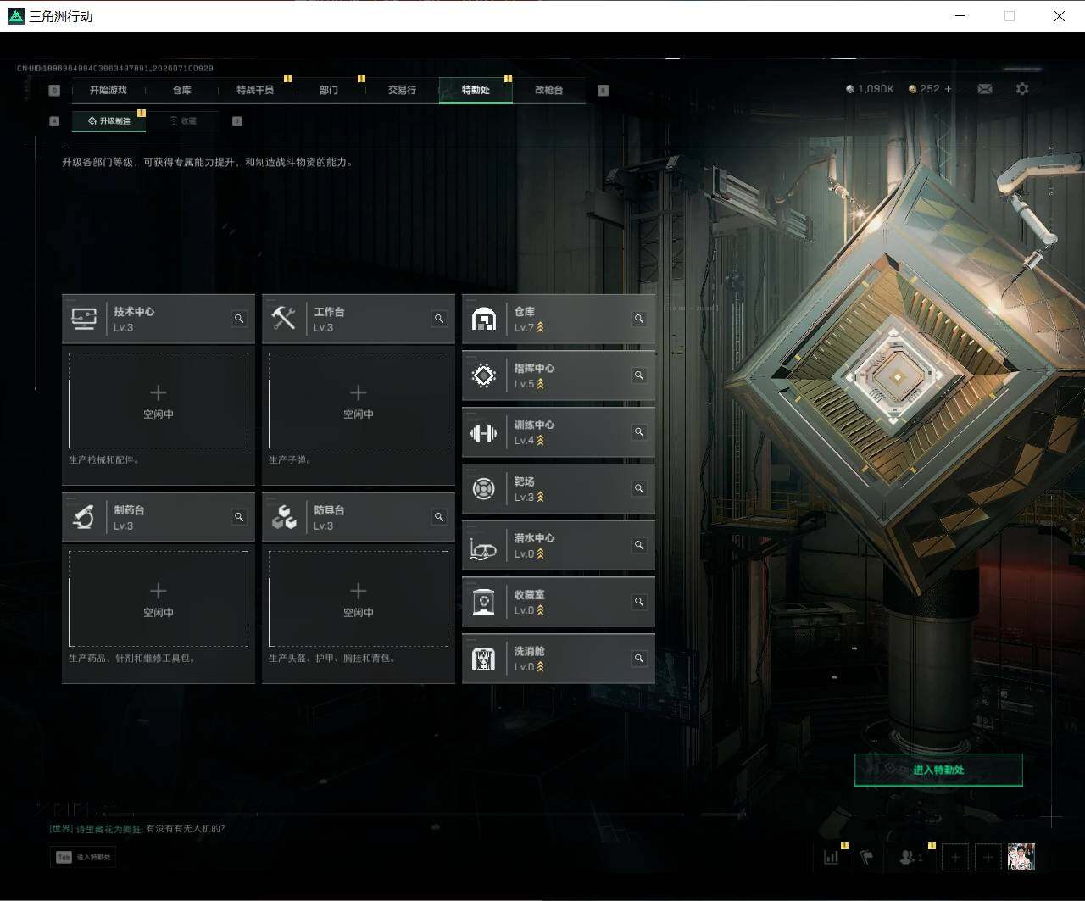This screenshot has width=1085, height=901.
Task: Click the 洗消舱 chamber icon
Action: point(483,659)
